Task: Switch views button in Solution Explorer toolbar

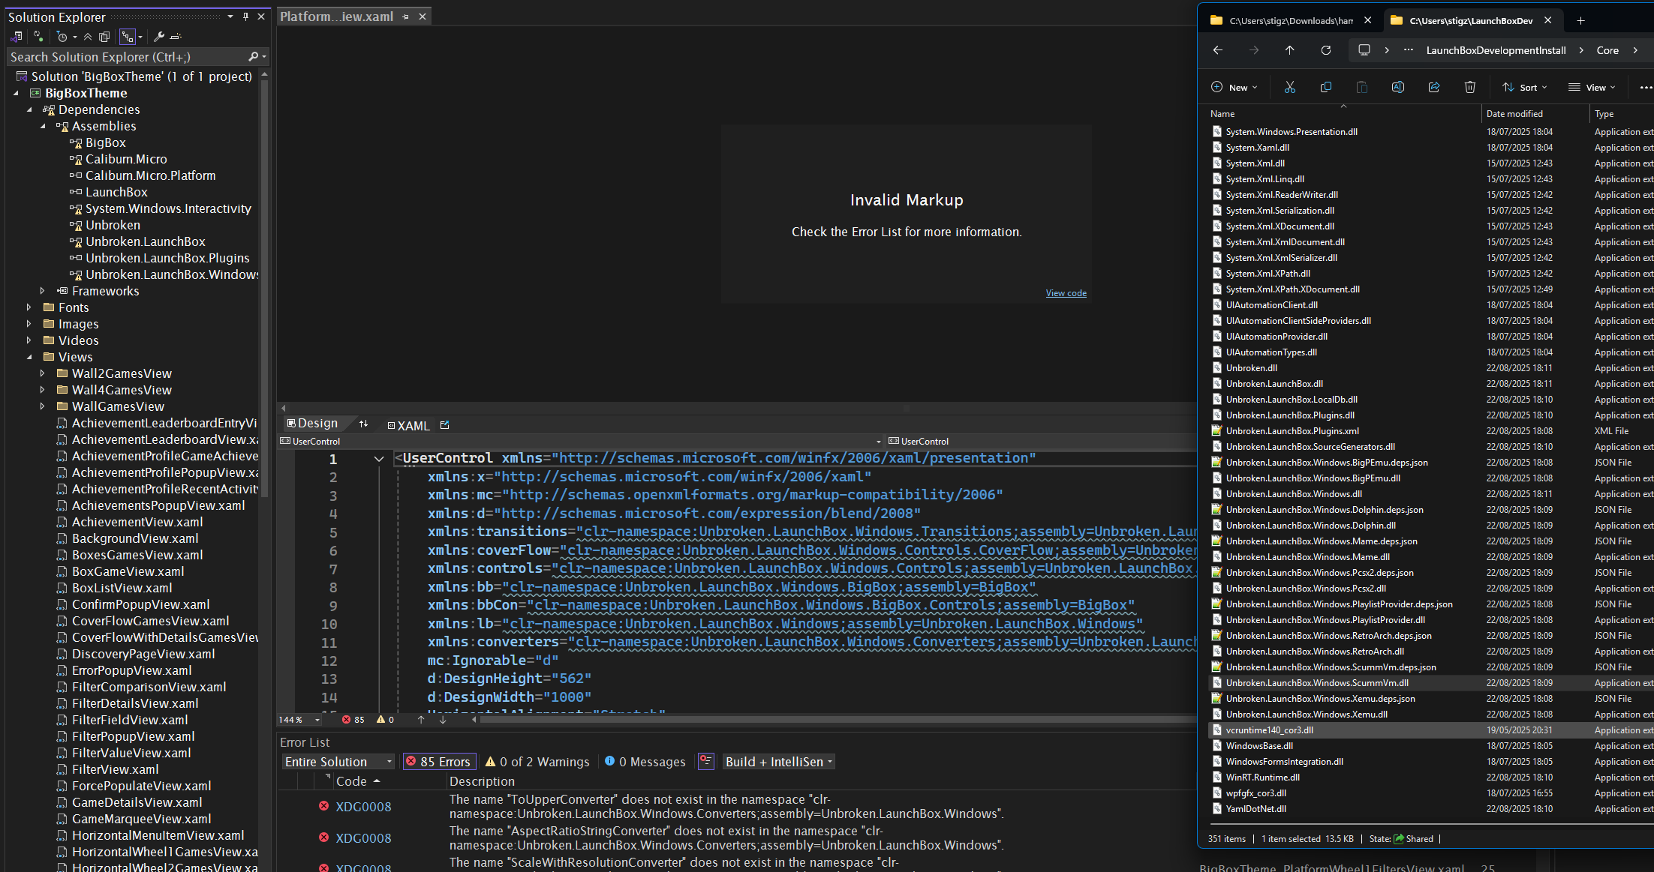Action: [16, 36]
